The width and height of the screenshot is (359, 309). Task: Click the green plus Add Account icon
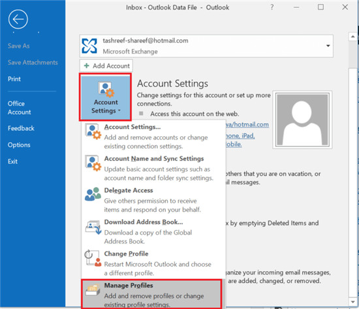(x=87, y=66)
